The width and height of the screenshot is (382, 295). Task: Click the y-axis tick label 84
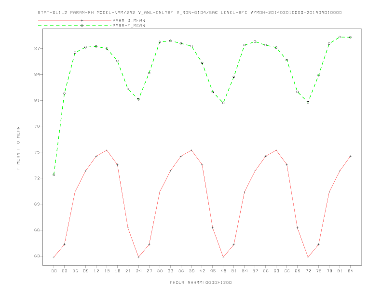tap(37, 75)
